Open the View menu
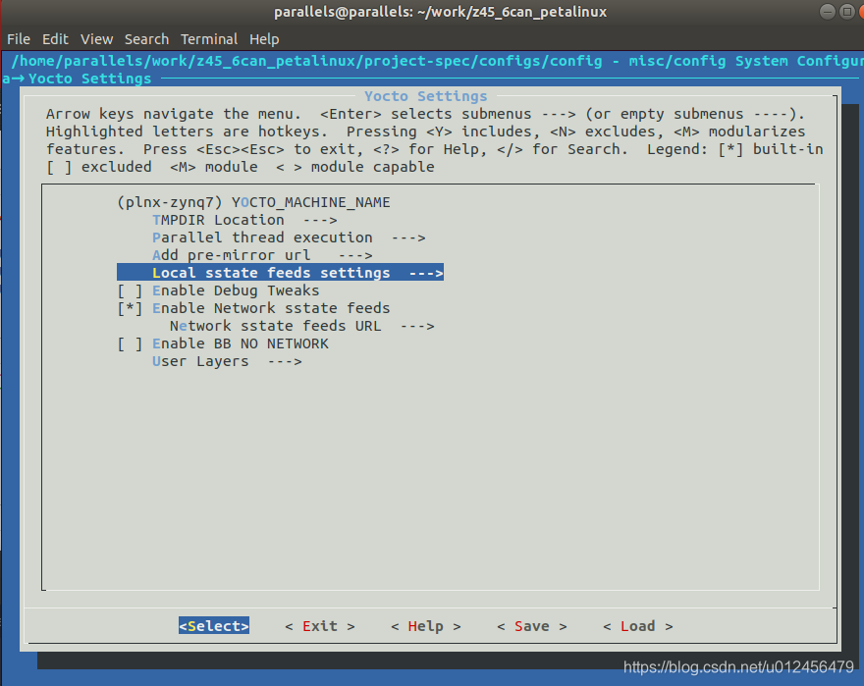The height and width of the screenshot is (686, 864). (x=96, y=39)
